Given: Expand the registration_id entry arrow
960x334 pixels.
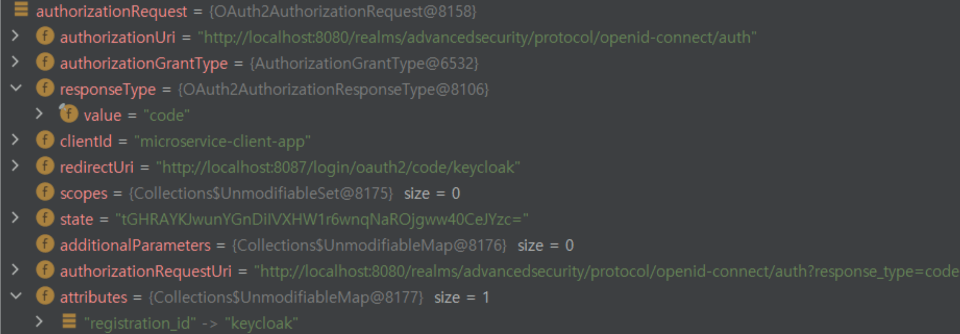Looking at the screenshot, I should (x=39, y=322).
